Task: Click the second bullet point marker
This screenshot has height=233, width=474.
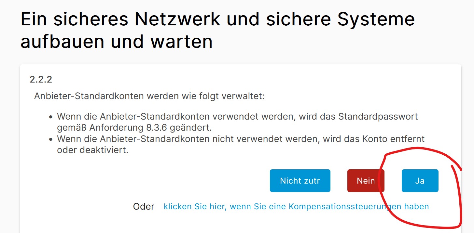Action: [x=50, y=139]
